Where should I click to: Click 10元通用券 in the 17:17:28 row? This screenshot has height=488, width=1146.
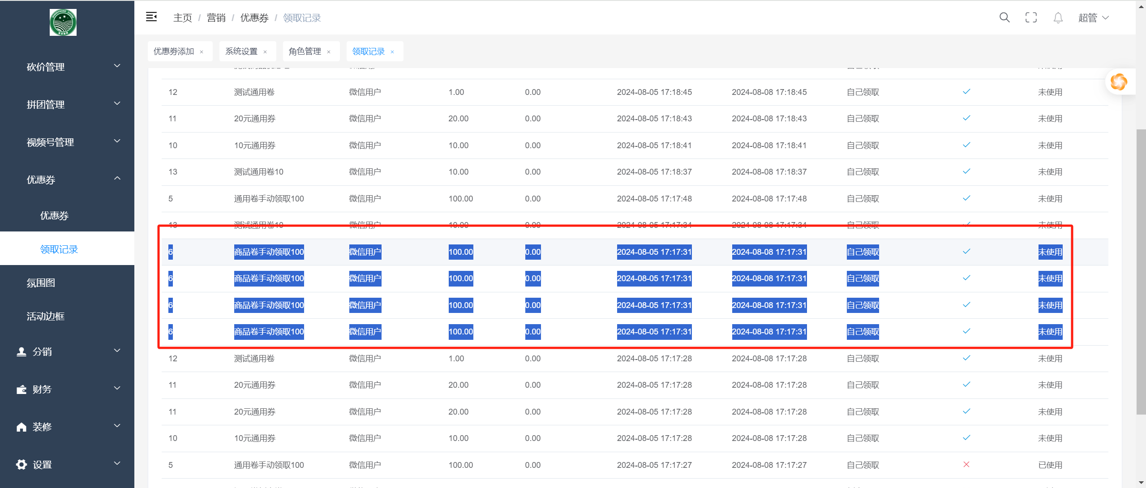coord(255,438)
